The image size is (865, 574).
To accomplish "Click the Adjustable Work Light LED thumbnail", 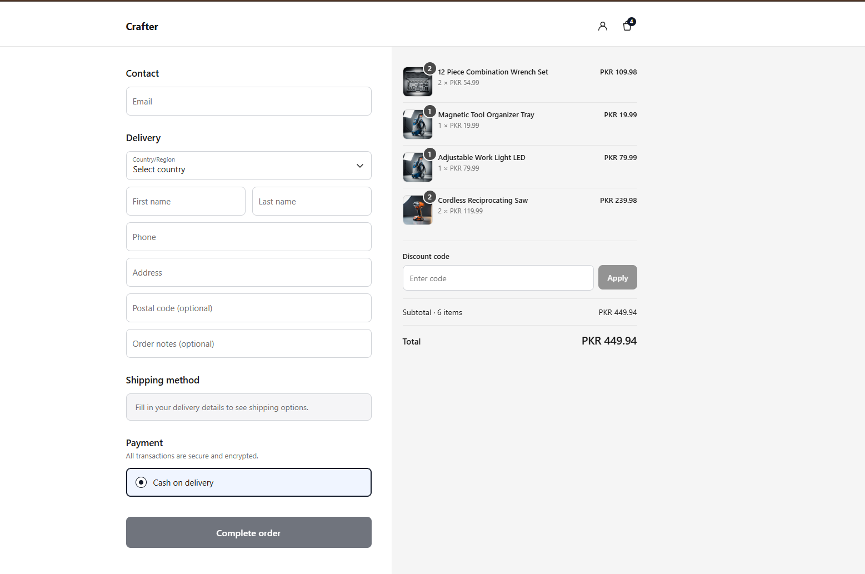I will pyautogui.click(x=417, y=167).
